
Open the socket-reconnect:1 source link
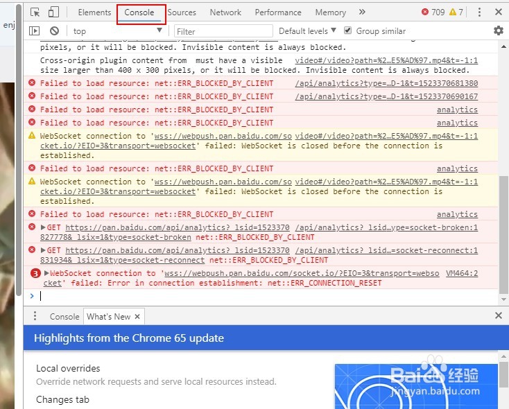pyautogui.click(x=386, y=250)
